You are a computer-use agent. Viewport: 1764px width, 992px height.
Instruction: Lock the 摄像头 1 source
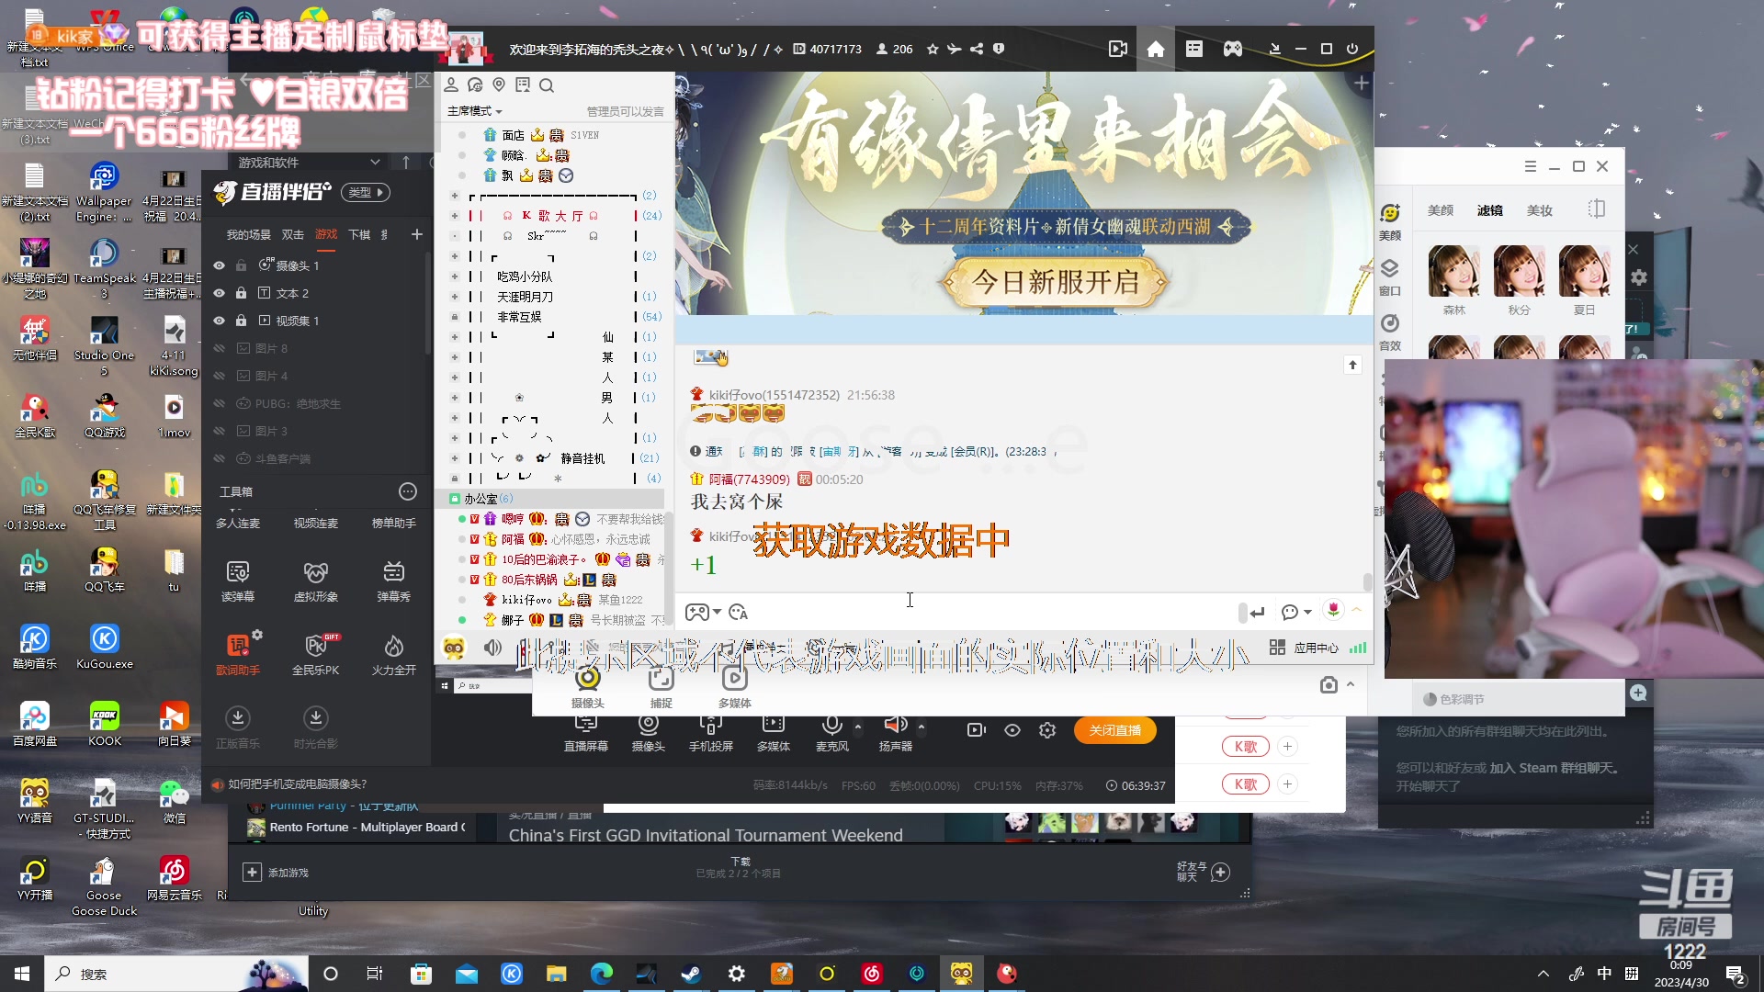pyautogui.click(x=241, y=266)
